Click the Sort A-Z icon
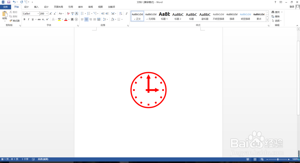Viewport: 300px width, 163px height. pos(121,14)
